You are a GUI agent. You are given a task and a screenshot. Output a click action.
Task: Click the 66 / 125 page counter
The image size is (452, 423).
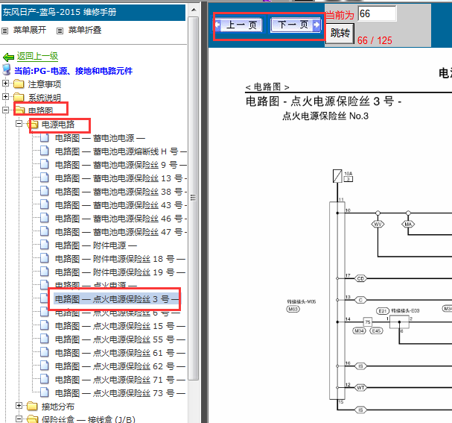click(x=375, y=40)
